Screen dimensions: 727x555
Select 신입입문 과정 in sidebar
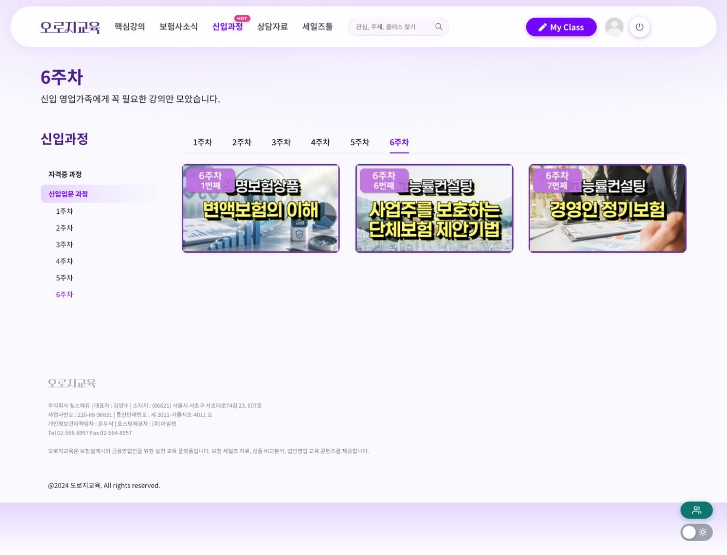coord(99,194)
